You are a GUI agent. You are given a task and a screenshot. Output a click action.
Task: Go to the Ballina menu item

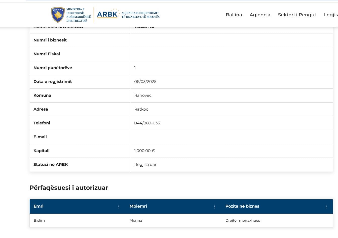click(x=234, y=15)
